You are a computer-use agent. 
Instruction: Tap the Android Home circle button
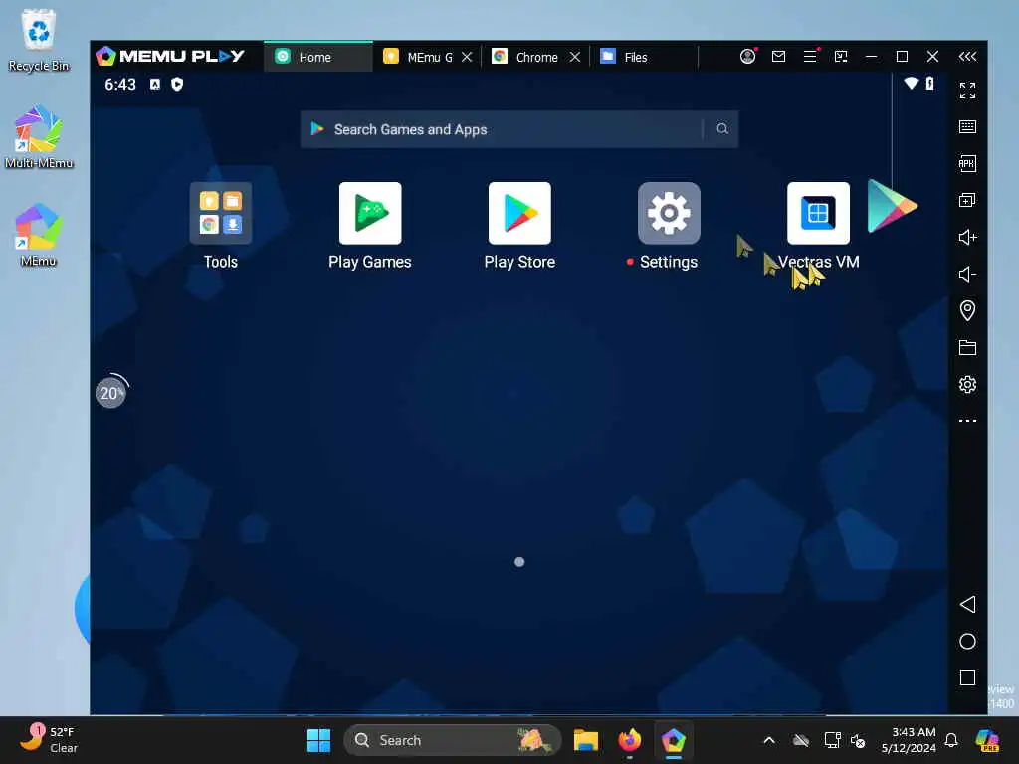click(x=967, y=642)
